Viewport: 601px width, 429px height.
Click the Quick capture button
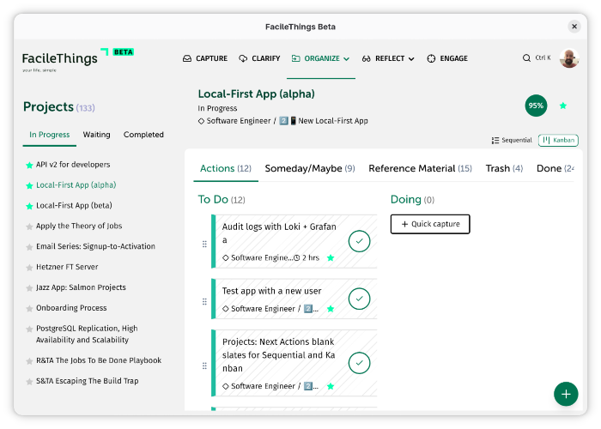430,224
